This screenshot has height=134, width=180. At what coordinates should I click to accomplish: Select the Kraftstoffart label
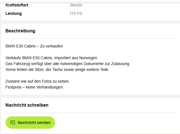pyautogui.click(x=17, y=5)
